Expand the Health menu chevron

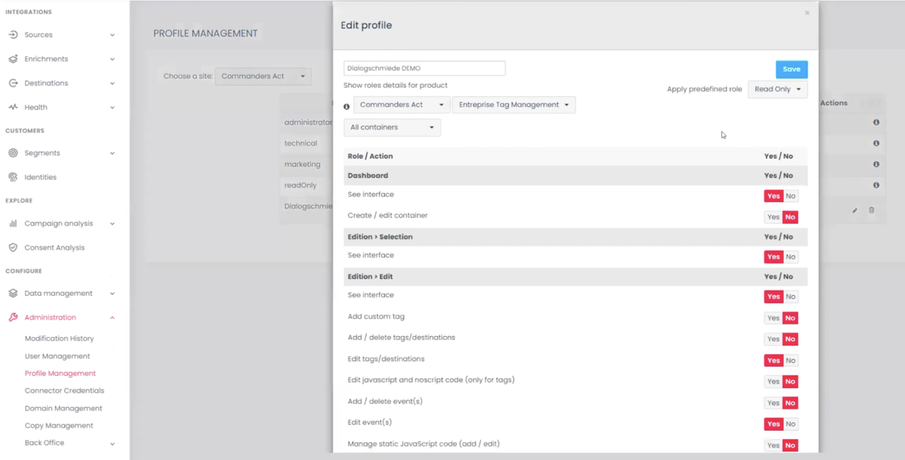[x=112, y=108]
